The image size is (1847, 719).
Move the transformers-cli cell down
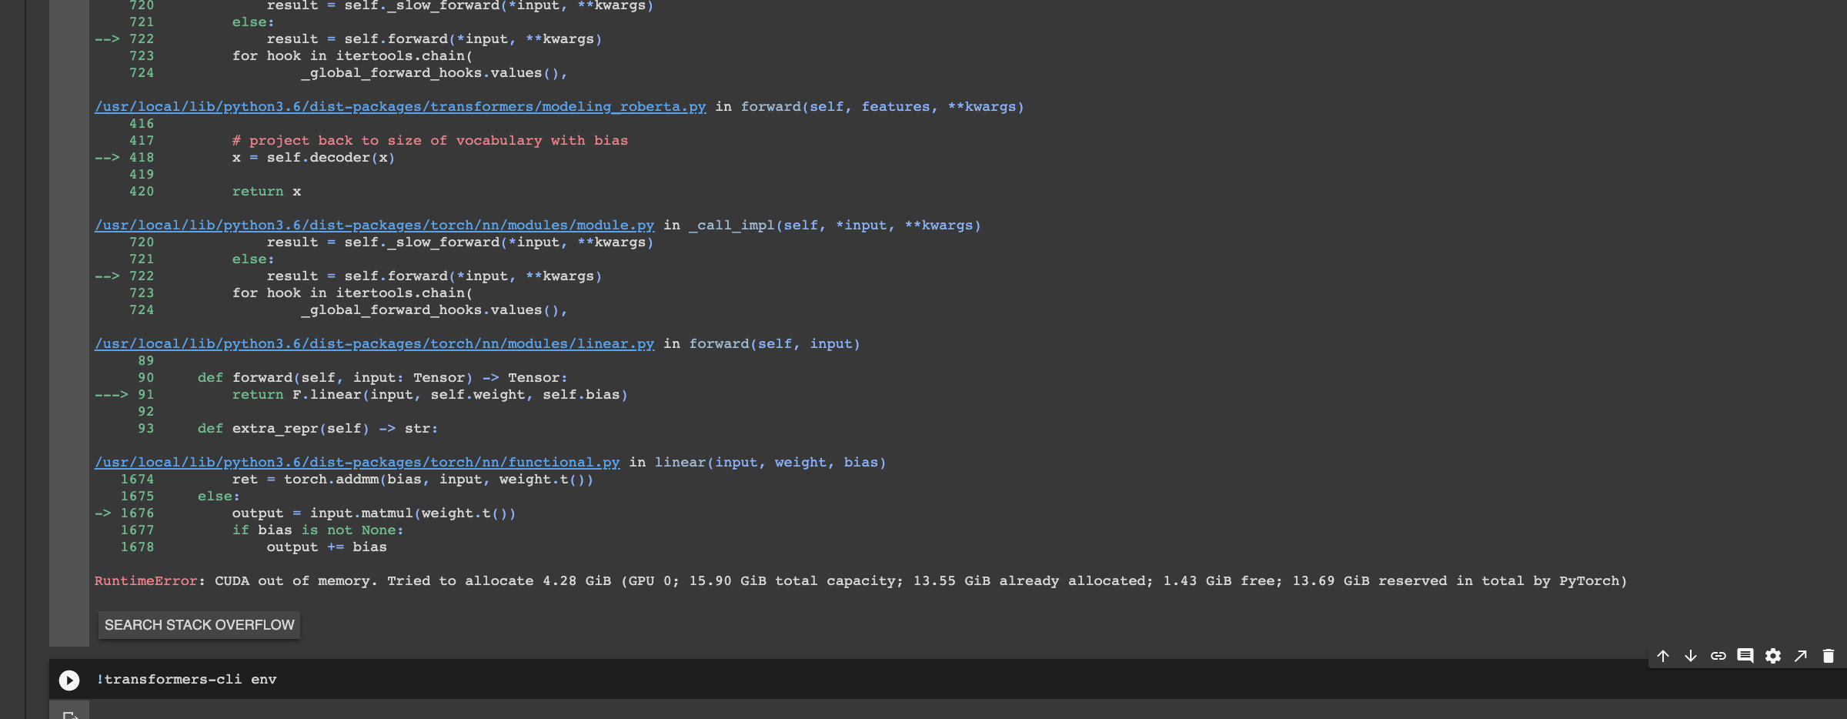pos(1691,656)
